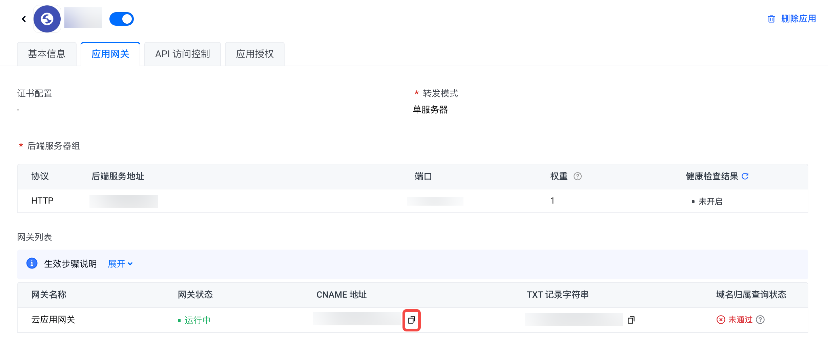This screenshot has width=828, height=347.
Task: Click the 运行中 gateway status
Action: click(x=198, y=320)
